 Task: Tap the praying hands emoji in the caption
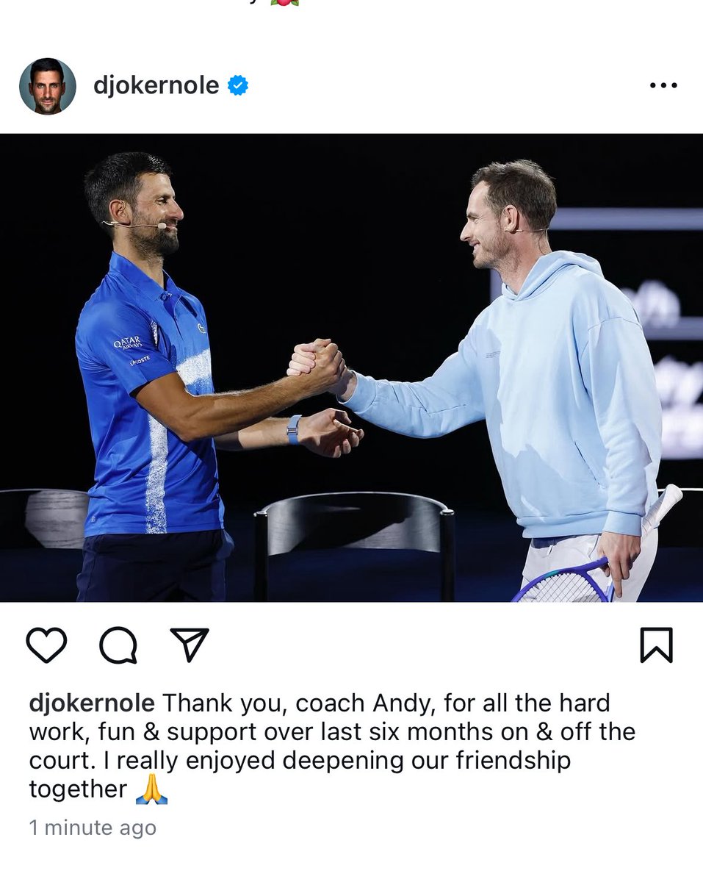(151, 790)
